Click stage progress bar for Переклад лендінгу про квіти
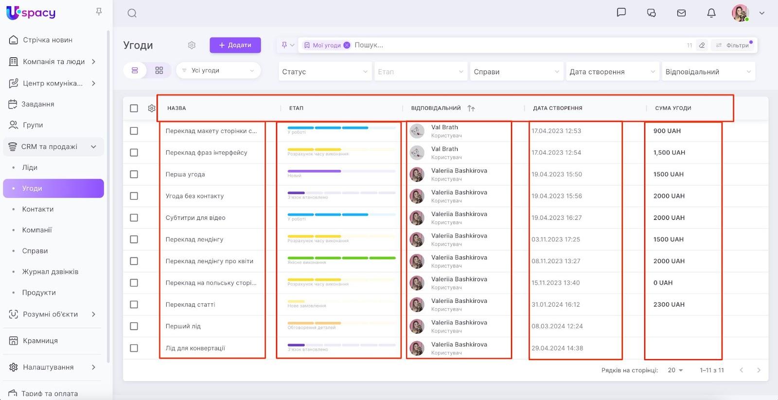 pos(341,258)
